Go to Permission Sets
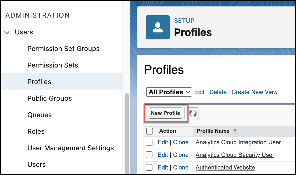 [53, 65]
